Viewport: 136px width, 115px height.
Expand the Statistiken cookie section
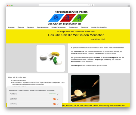(x=58, y=99)
